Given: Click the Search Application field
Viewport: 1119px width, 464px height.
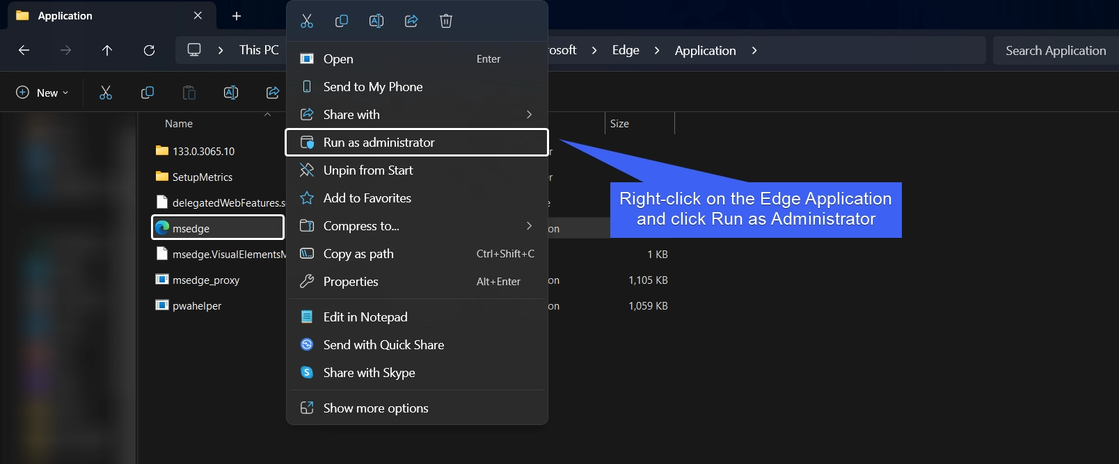Looking at the screenshot, I should (1056, 50).
